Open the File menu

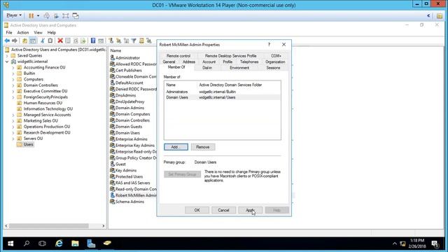tap(9, 33)
